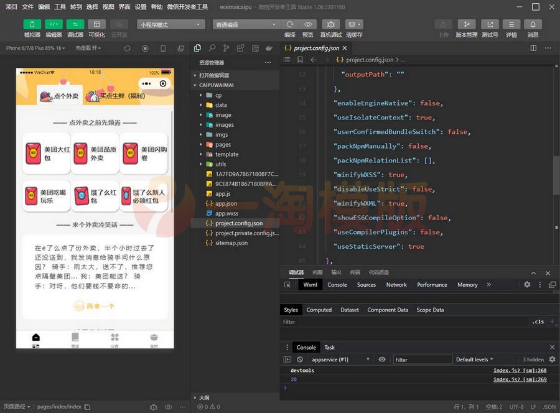The image size is (560, 413).
Task: Switch to the Network tab
Action: 396,285
